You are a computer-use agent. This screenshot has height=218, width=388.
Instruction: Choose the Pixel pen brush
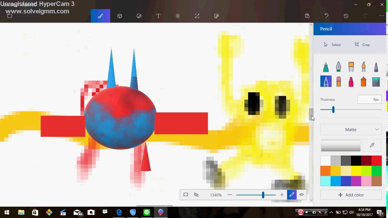(376, 67)
